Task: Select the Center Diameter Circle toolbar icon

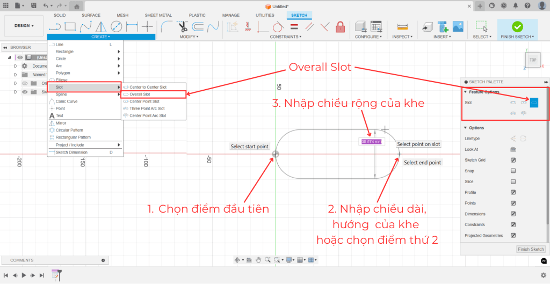Action: click(x=117, y=26)
